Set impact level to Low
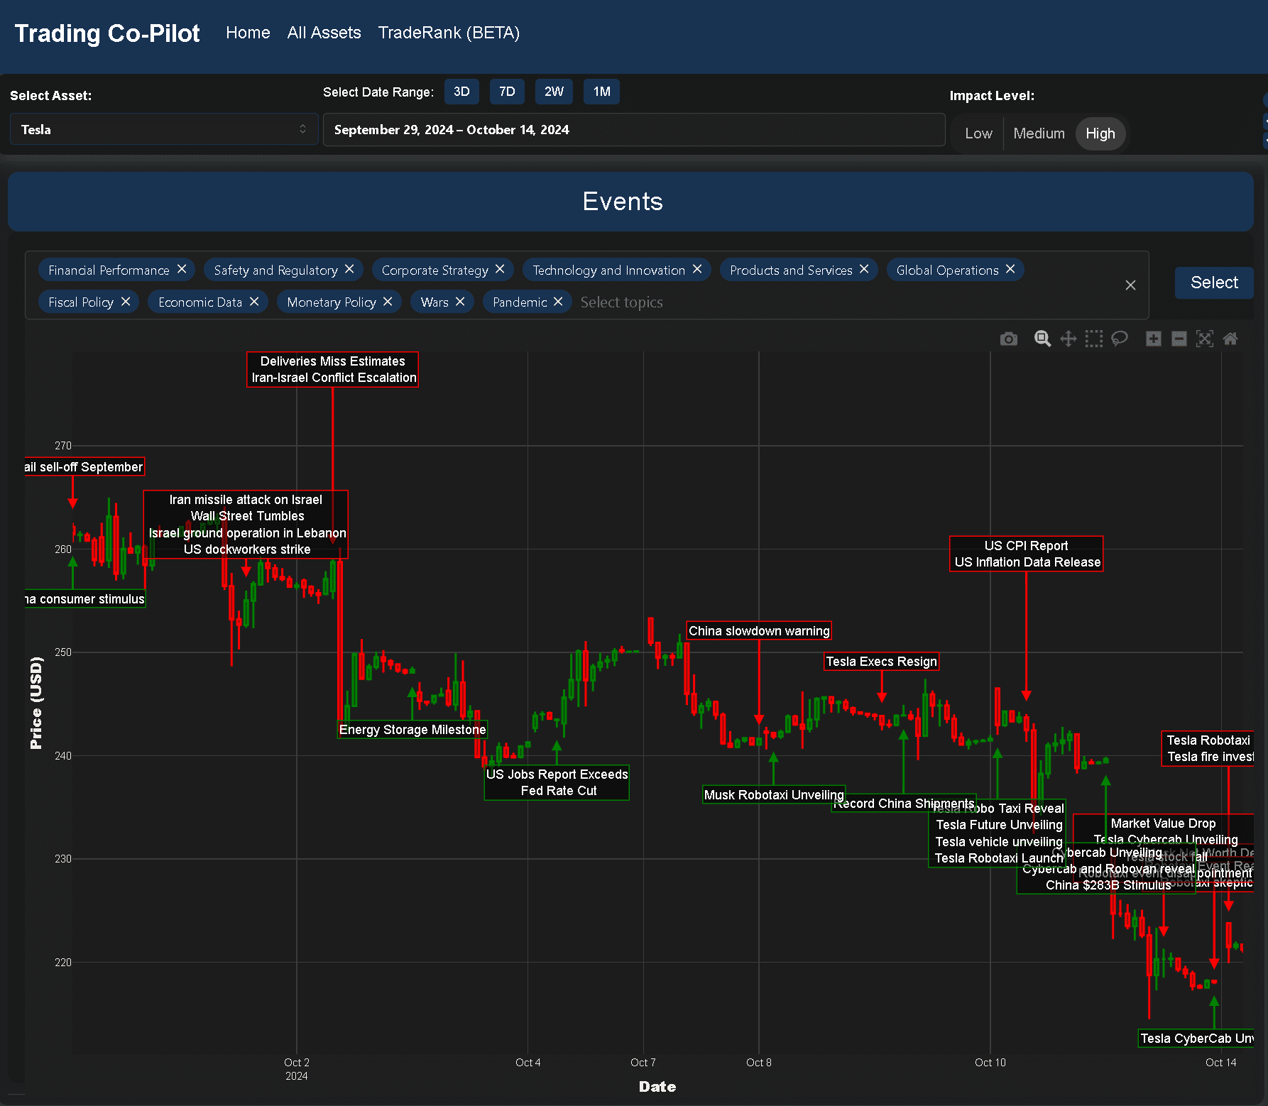The width and height of the screenshot is (1268, 1106). point(978,133)
